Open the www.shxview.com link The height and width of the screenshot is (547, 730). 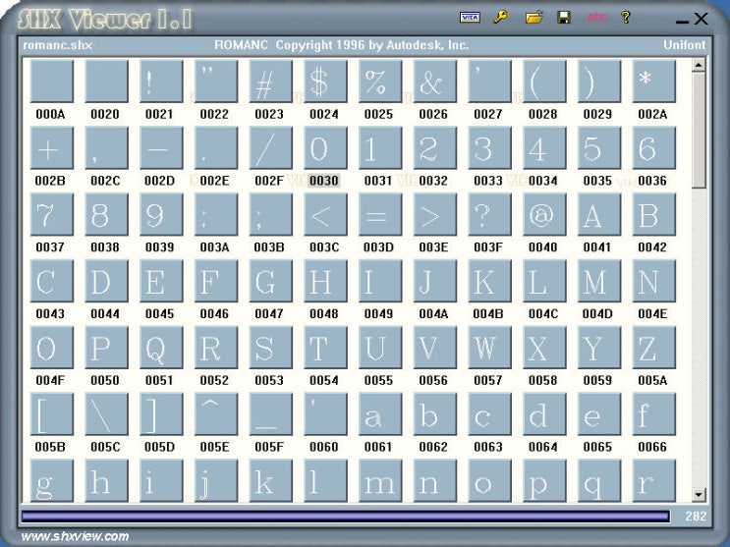75,536
